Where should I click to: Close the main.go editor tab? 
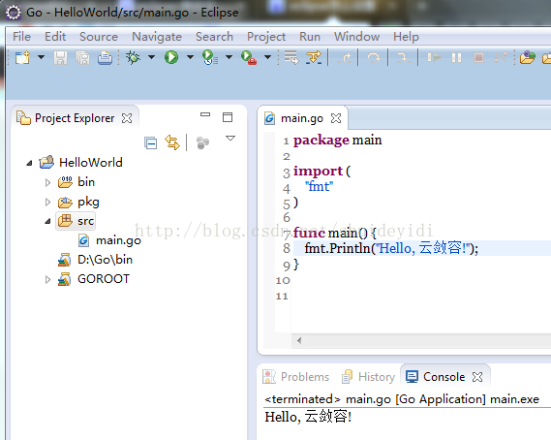click(336, 118)
